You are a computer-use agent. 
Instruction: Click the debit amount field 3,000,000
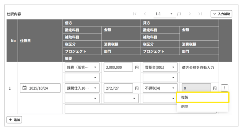118,67
